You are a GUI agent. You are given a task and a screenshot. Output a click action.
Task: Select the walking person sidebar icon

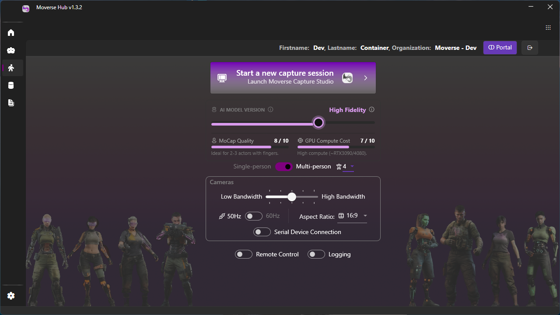[11, 68]
